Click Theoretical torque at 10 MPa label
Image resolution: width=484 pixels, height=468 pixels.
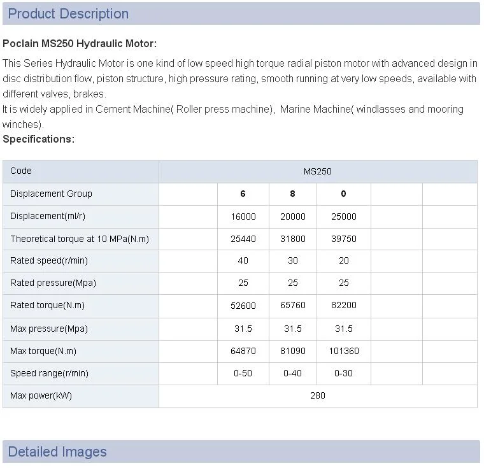(x=80, y=239)
